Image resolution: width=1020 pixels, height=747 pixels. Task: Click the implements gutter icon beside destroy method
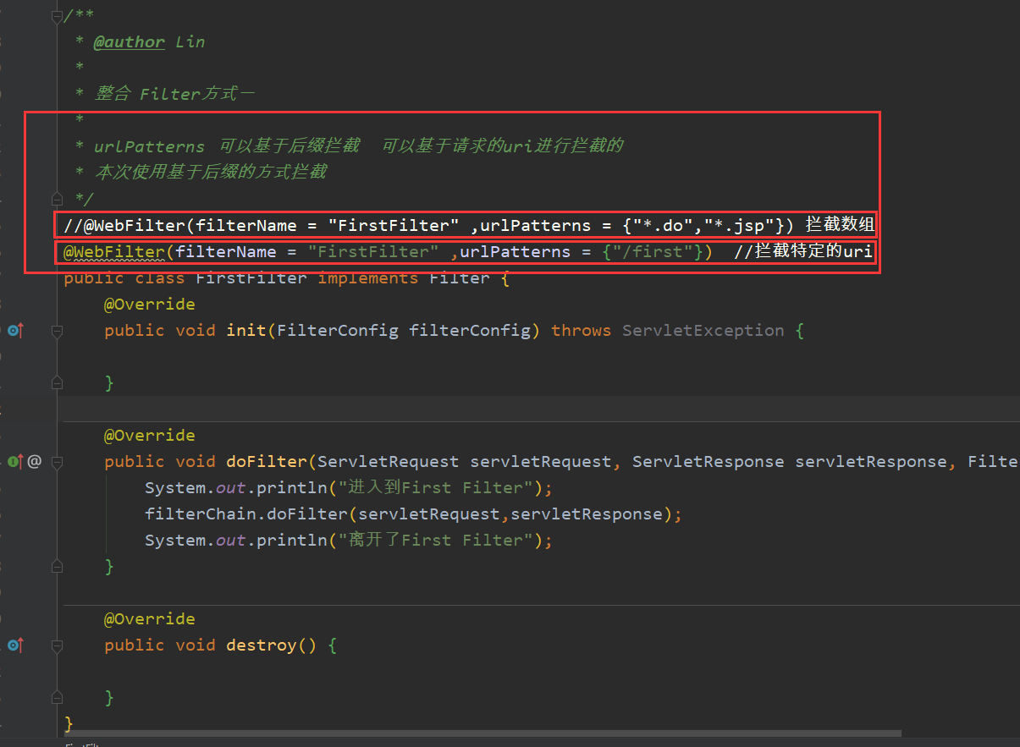coord(14,645)
